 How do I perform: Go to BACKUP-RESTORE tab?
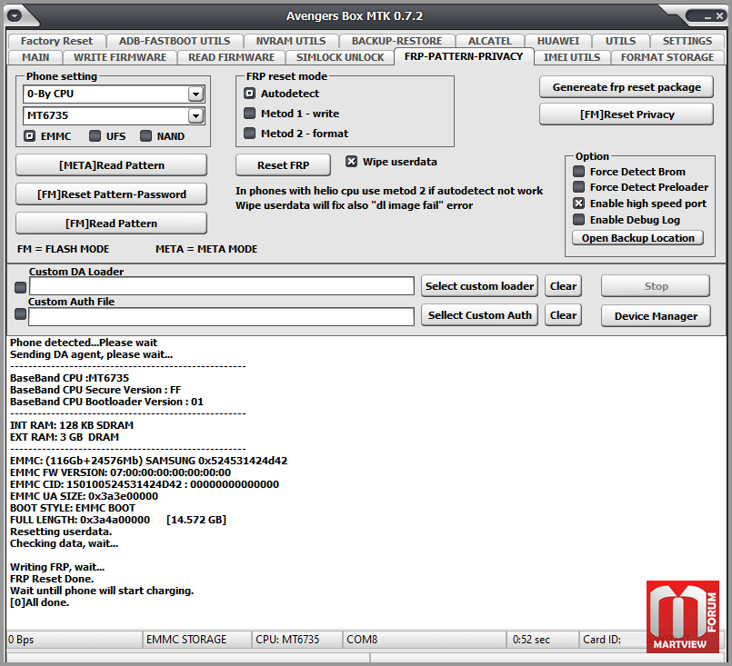(396, 41)
